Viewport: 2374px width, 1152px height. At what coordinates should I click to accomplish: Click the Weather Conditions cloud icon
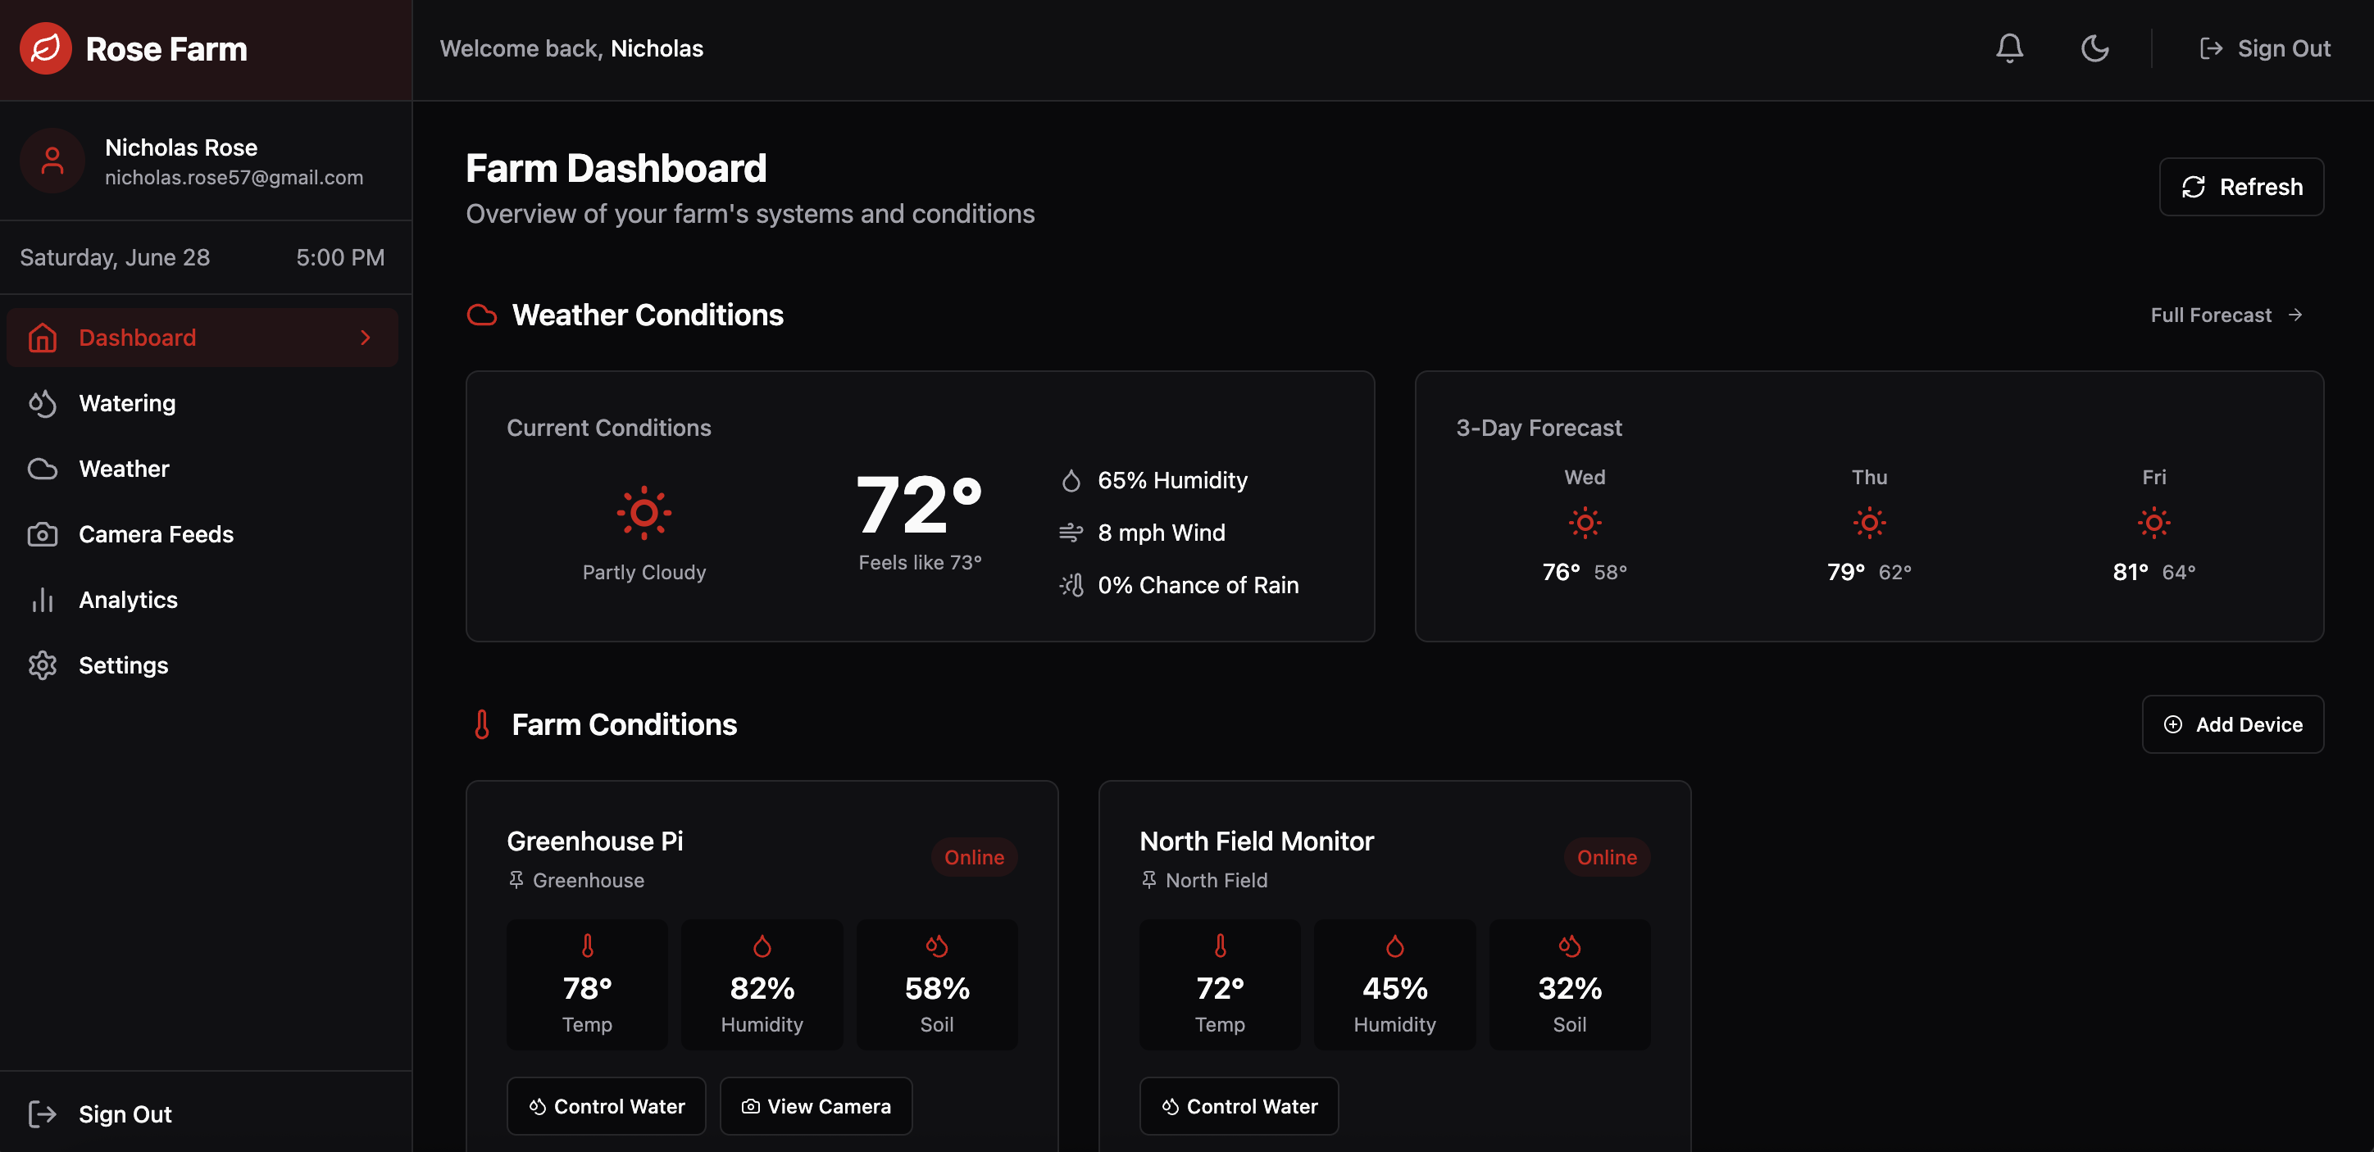point(482,315)
